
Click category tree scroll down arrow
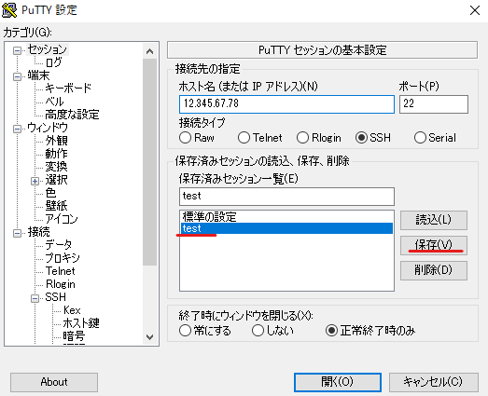click(x=149, y=337)
